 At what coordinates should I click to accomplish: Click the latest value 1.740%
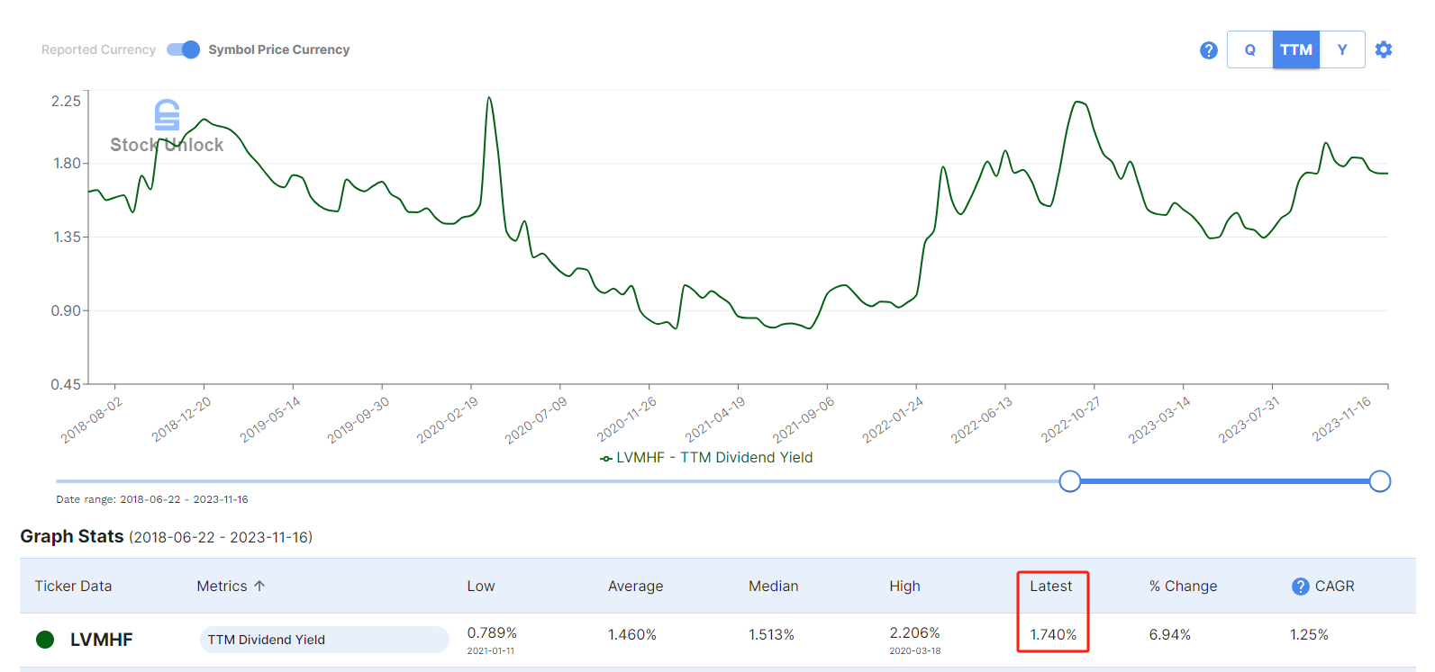1053,635
